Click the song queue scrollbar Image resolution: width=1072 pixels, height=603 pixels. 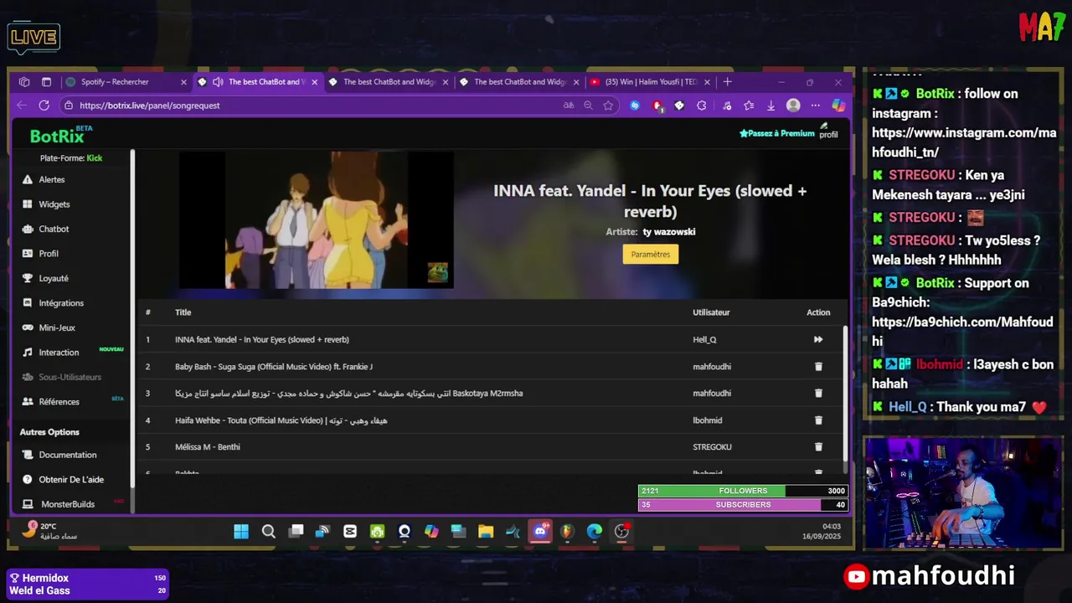[x=844, y=393]
